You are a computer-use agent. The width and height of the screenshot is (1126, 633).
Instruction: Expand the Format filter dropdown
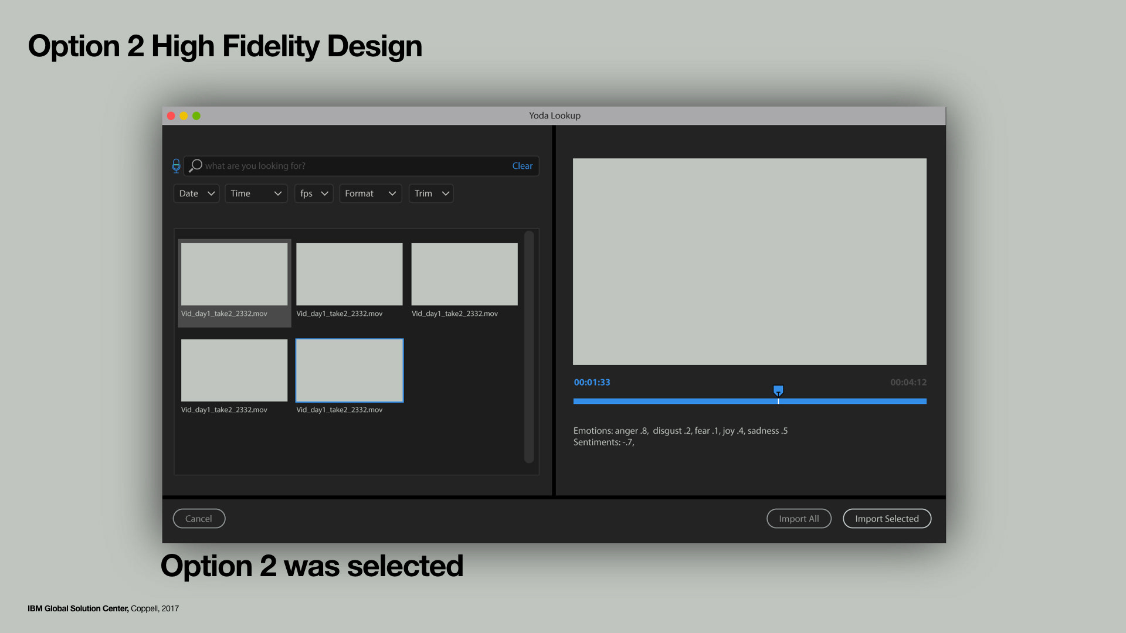click(x=370, y=193)
